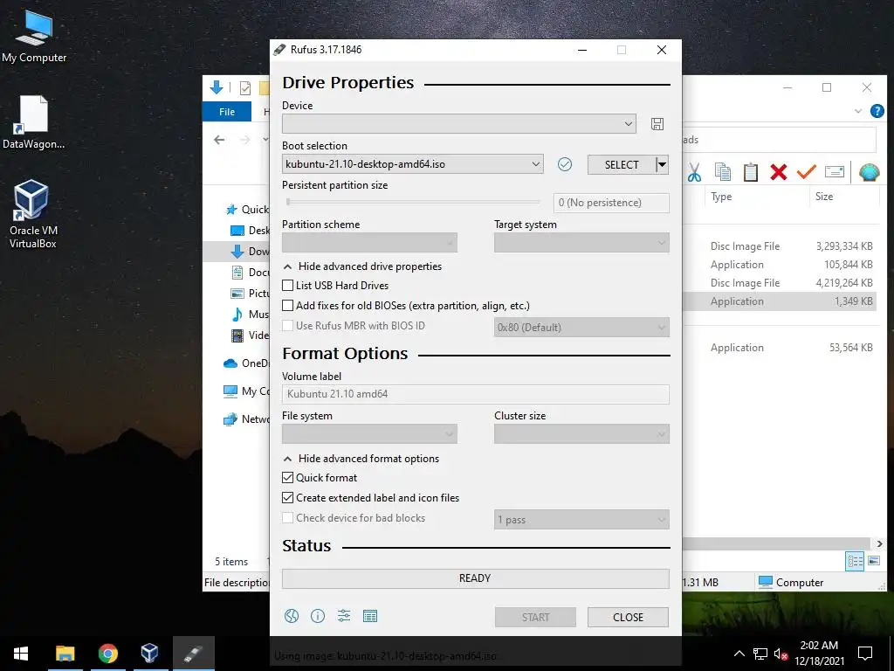The image size is (894, 671).
Task: Click the Back arrow in File Explorer
Action: tap(219, 140)
